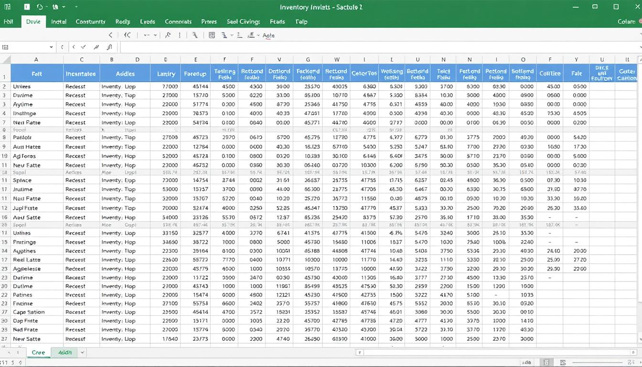Open the Rodip ribbon tab

[123, 22]
